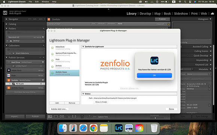Image resolution: width=217 pixels, height=135 pixels.
Task: Expand the Catalog panel
Action: coord(6,24)
